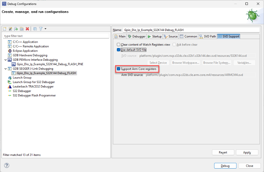The width and height of the screenshot is (264, 172).
Task: Click the Browse File System button
Action: pos(217,63)
